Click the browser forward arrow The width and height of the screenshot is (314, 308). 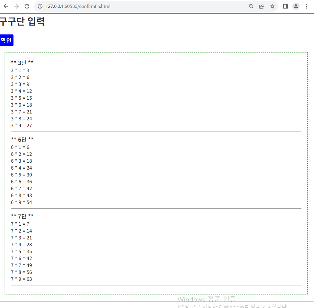pyautogui.click(x=16, y=6)
